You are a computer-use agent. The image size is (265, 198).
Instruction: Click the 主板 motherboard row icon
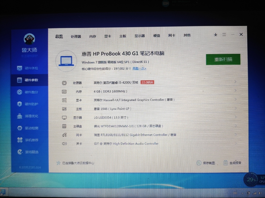click(x=64, y=109)
